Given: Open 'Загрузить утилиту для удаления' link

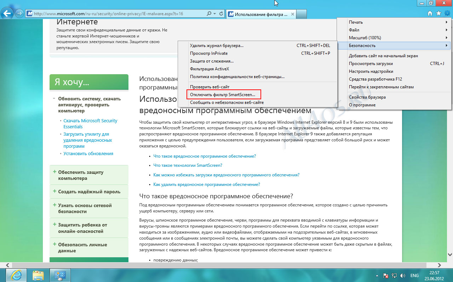Looking at the screenshot, I should (x=88, y=140).
